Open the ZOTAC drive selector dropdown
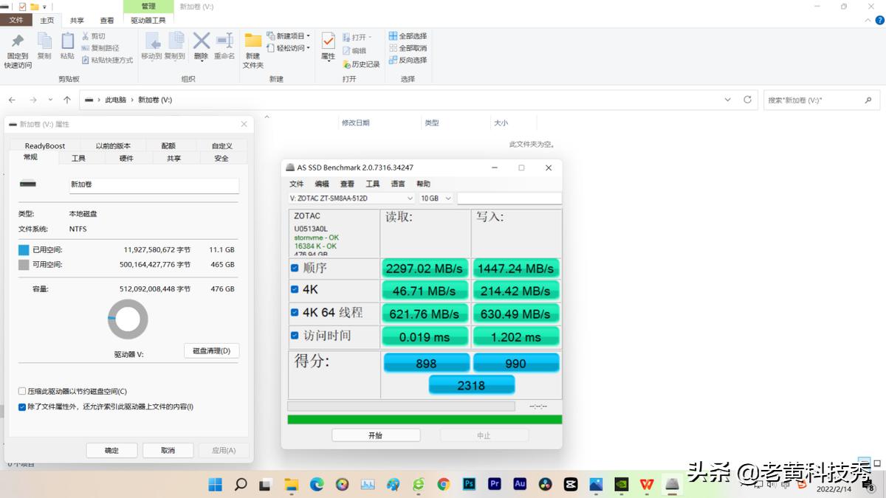This screenshot has width=886, height=498. point(410,198)
